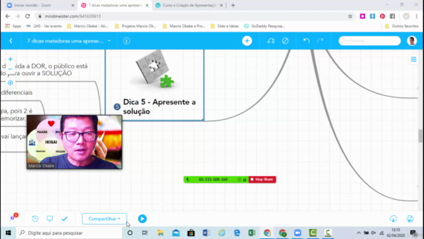The image size is (424, 239).
Task: Click the checkmark tasks icon
Action: coord(64,218)
